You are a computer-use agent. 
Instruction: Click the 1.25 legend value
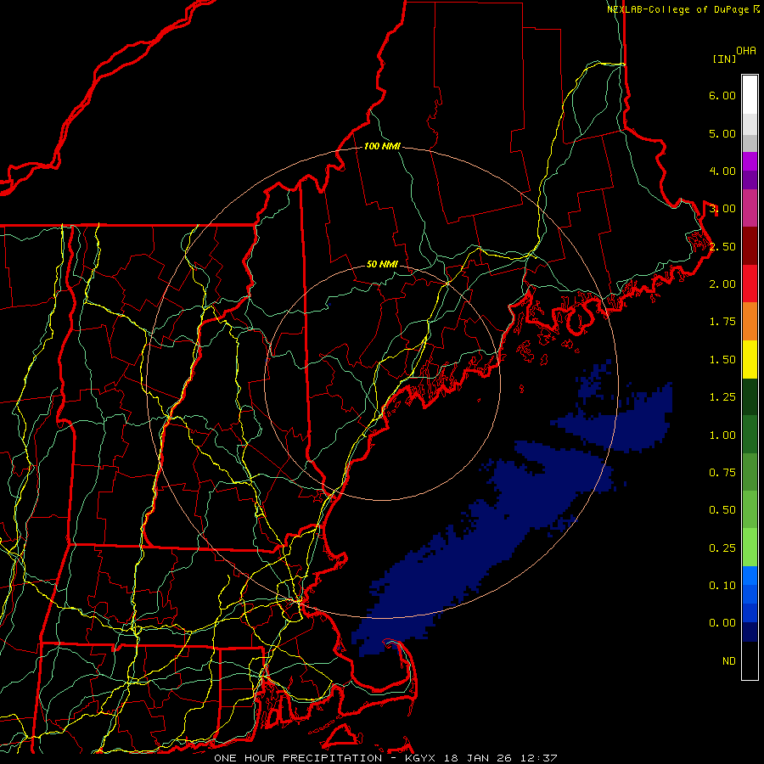[x=722, y=397]
